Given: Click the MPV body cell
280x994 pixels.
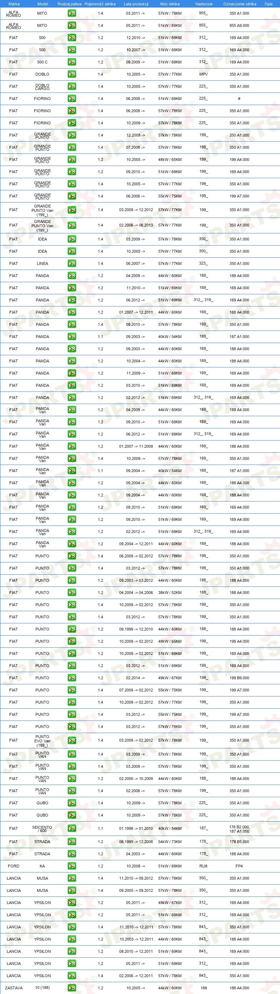Looking at the screenshot, I should [x=203, y=74].
